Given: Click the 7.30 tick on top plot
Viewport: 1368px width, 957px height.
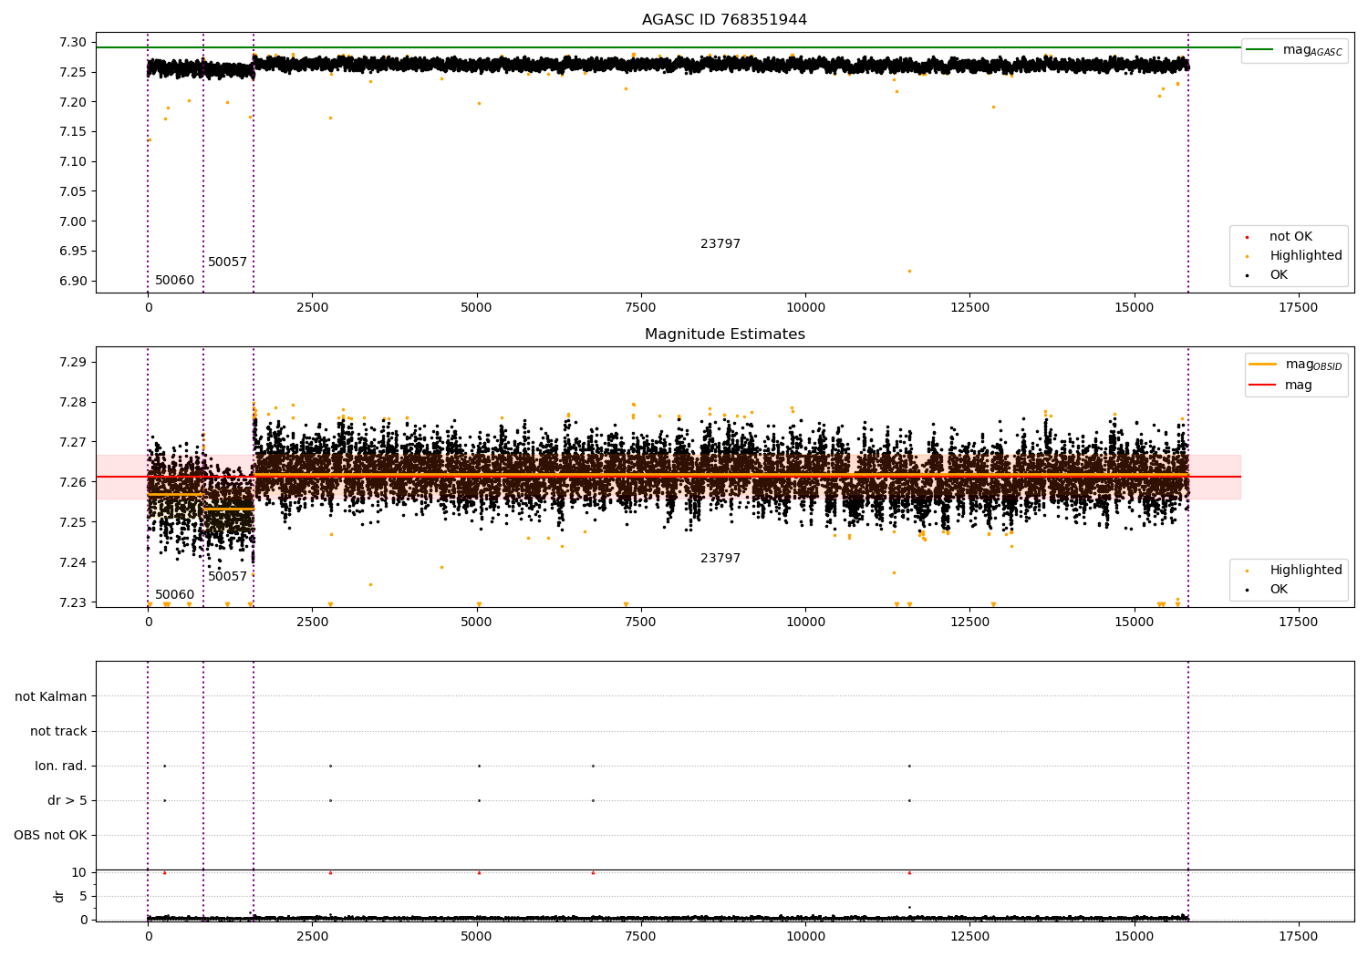Looking at the screenshot, I should pos(73,42).
